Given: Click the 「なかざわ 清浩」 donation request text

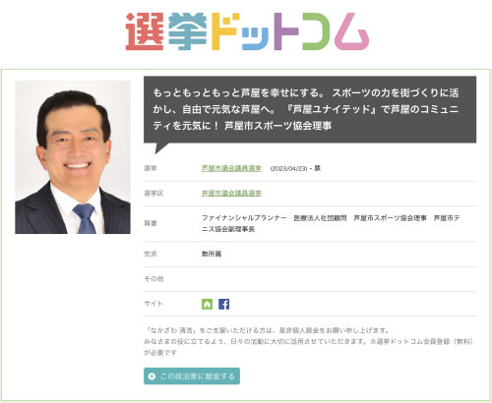Looking at the screenshot, I should pyautogui.click(x=267, y=330).
